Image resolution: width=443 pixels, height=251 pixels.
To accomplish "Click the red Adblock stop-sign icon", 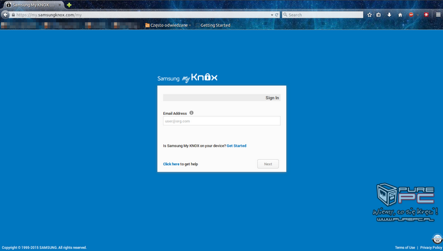I will pos(411,15).
